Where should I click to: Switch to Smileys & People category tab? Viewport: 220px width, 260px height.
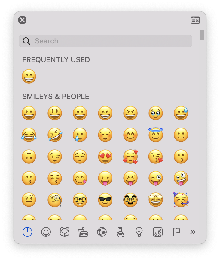(46, 232)
